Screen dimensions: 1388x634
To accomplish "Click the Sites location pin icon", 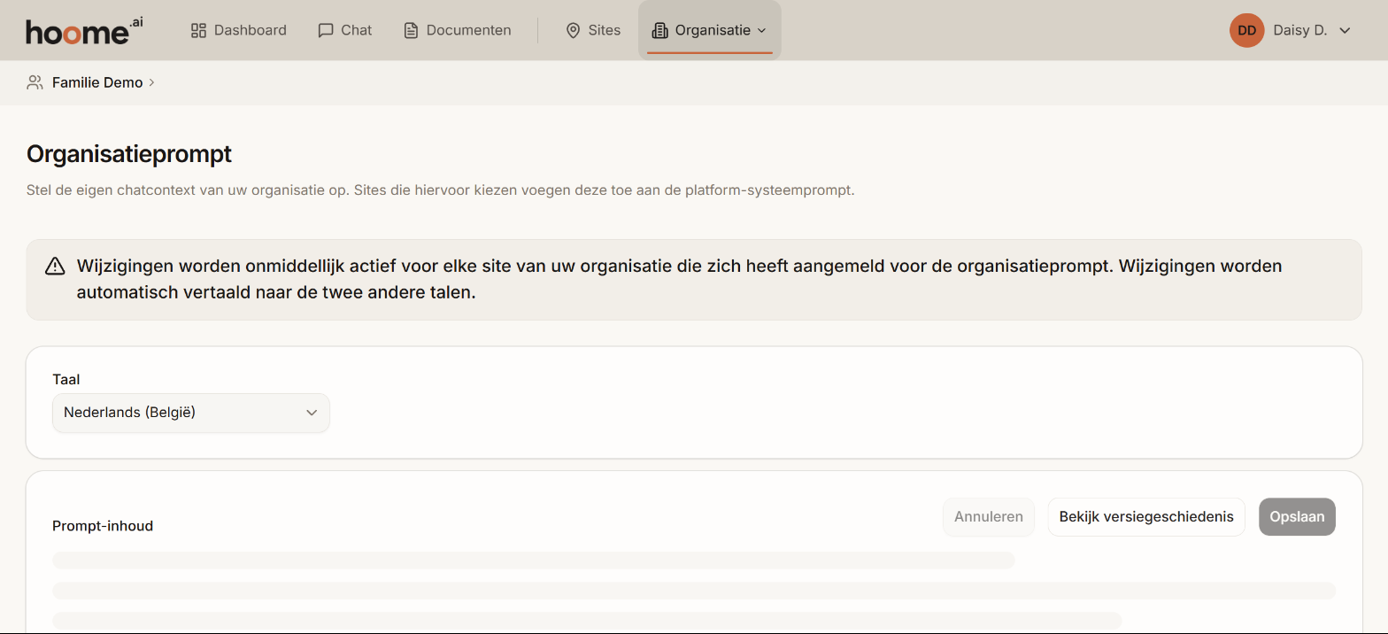I will tap(573, 30).
